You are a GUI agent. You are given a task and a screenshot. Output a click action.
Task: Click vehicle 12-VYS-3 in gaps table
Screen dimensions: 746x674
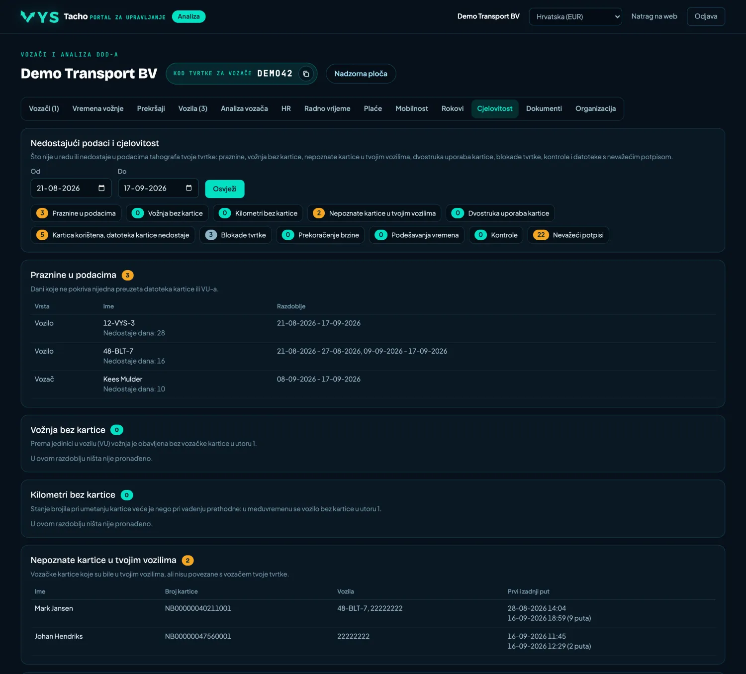(119, 323)
